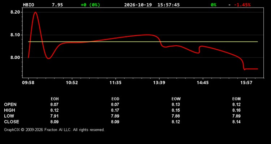Select the EOD high value 8.17

pyautogui.click(x=115, y=110)
